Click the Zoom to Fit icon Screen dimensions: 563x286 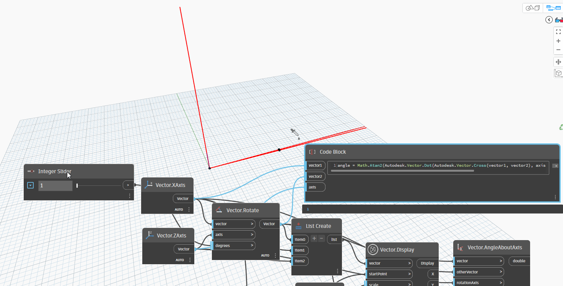[x=558, y=32]
